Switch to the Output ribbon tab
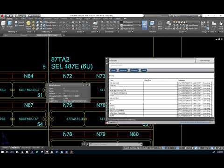Image resolution: width=224 pixels, height=168 pixels. point(87,19)
